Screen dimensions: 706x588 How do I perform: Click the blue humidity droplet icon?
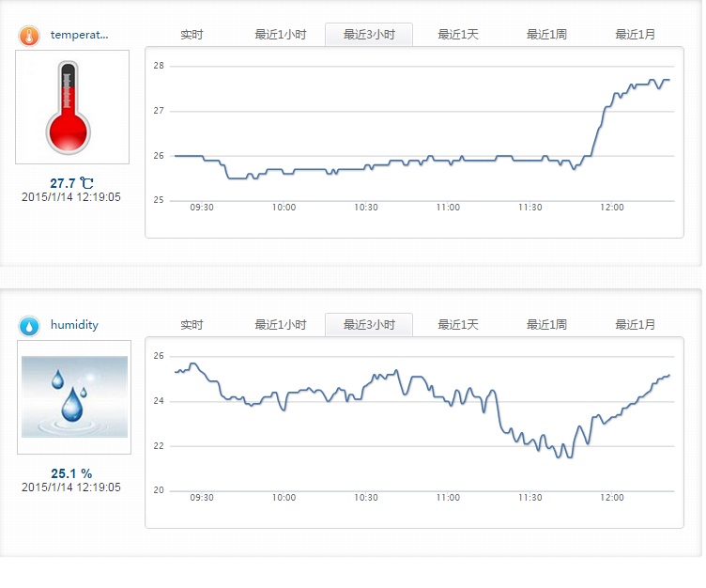[29, 326]
